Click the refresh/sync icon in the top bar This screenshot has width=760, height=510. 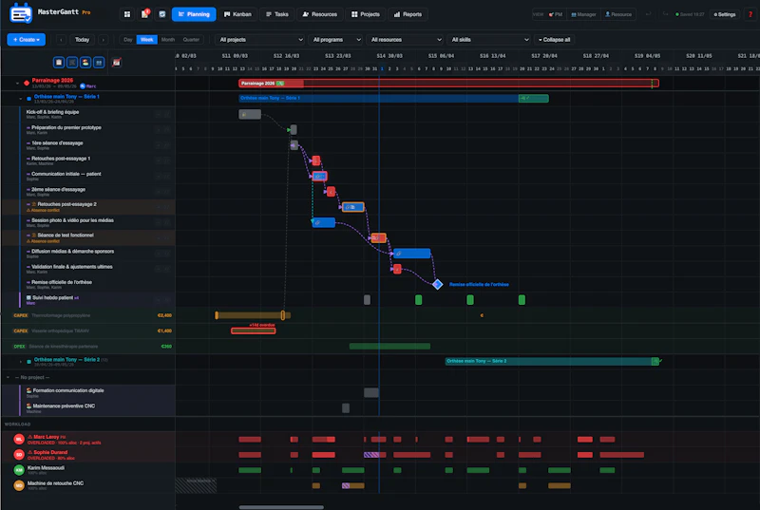tap(162, 14)
